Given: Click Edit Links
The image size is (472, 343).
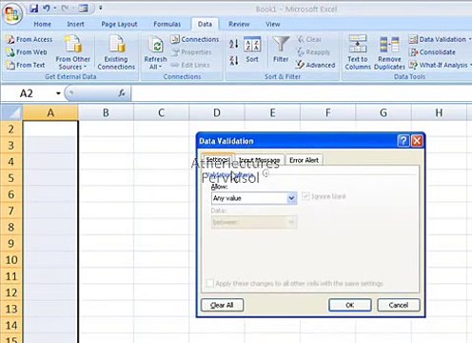Looking at the screenshot, I should coord(190,65).
